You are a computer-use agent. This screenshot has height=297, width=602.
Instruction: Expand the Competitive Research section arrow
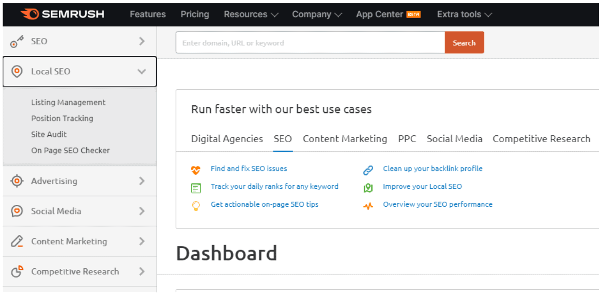(x=142, y=271)
